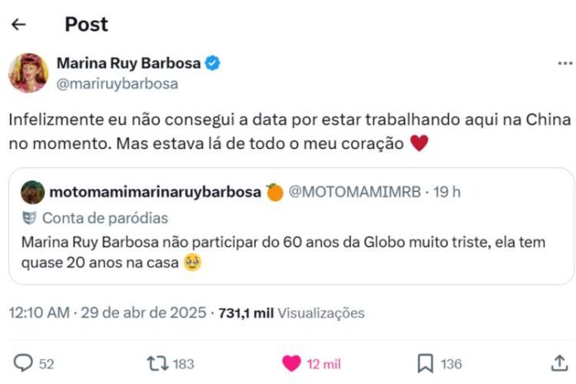This screenshot has width=576, height=384.
Task: Repost using the retweet arrows icon
Action: [156, 362]
